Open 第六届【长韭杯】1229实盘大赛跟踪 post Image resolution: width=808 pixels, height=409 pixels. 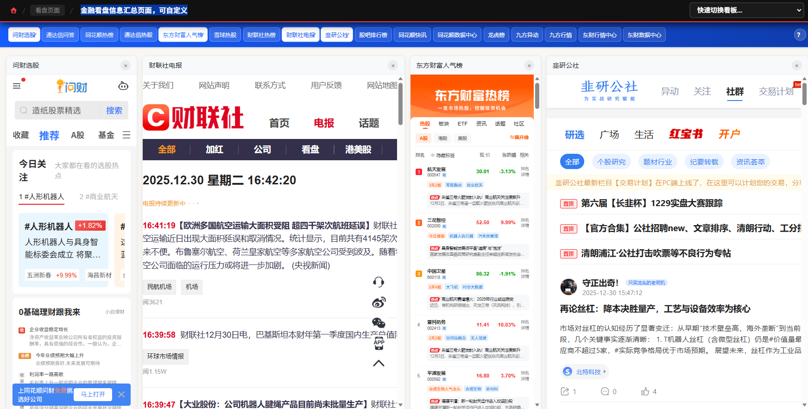click(652, 203)
